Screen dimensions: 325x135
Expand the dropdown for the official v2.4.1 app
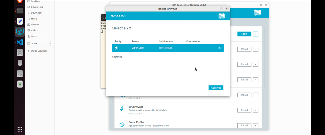pyautogui.click(x=256, y=95)
